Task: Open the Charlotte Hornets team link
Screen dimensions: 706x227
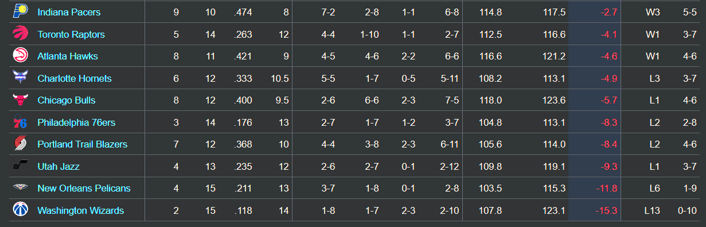Action: tap(75, 78)
